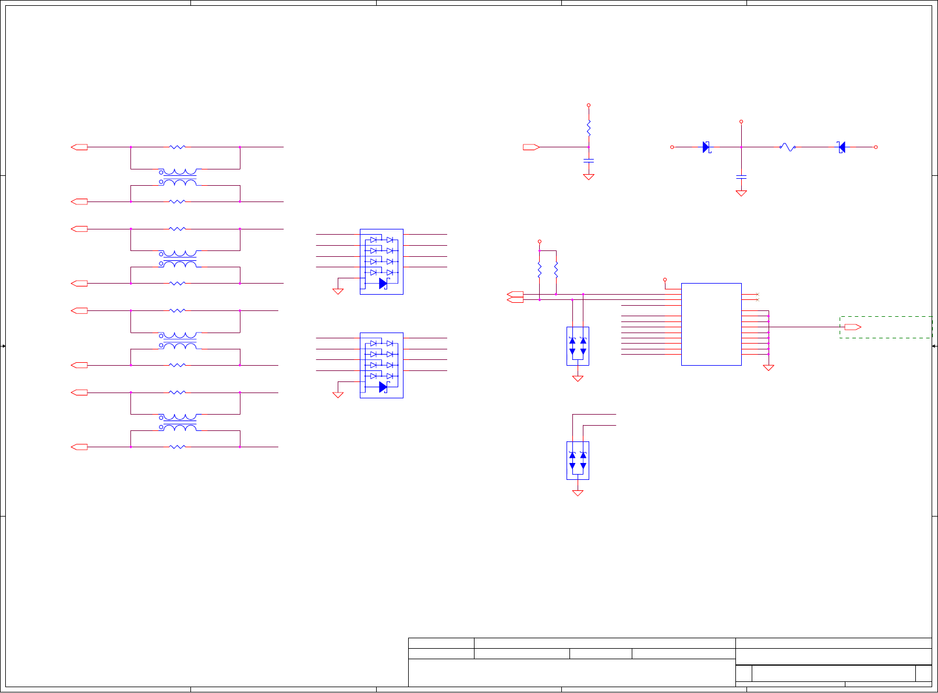The height and width of the screenshot is (693, 938).
Task: Select the right Schottky diode after the fuse
Action: (841, 147)
